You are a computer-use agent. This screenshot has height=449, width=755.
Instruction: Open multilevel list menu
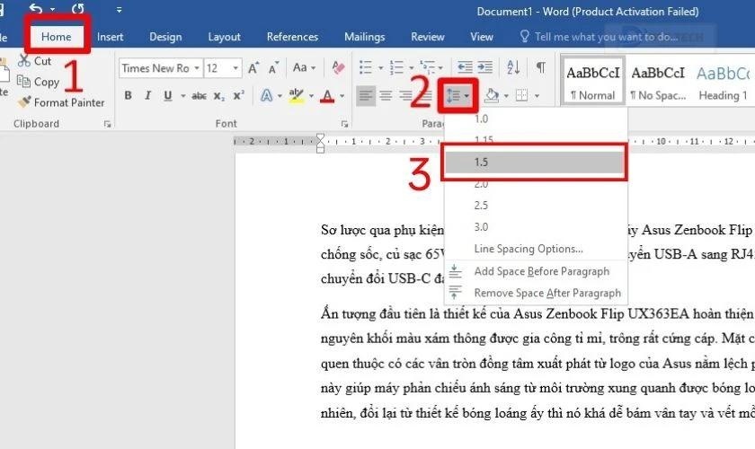pyautogui.click(x=431, y=68)
